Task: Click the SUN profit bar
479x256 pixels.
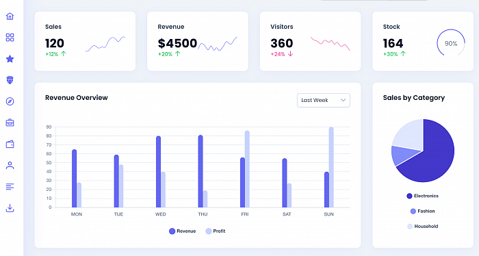Action: (331, 168)
